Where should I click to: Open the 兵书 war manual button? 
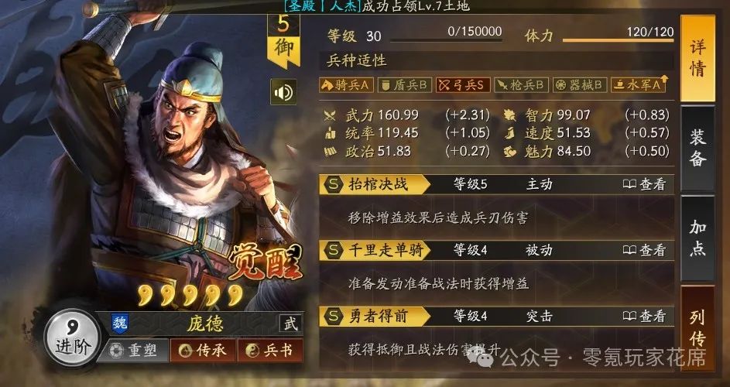pos(270,350)
